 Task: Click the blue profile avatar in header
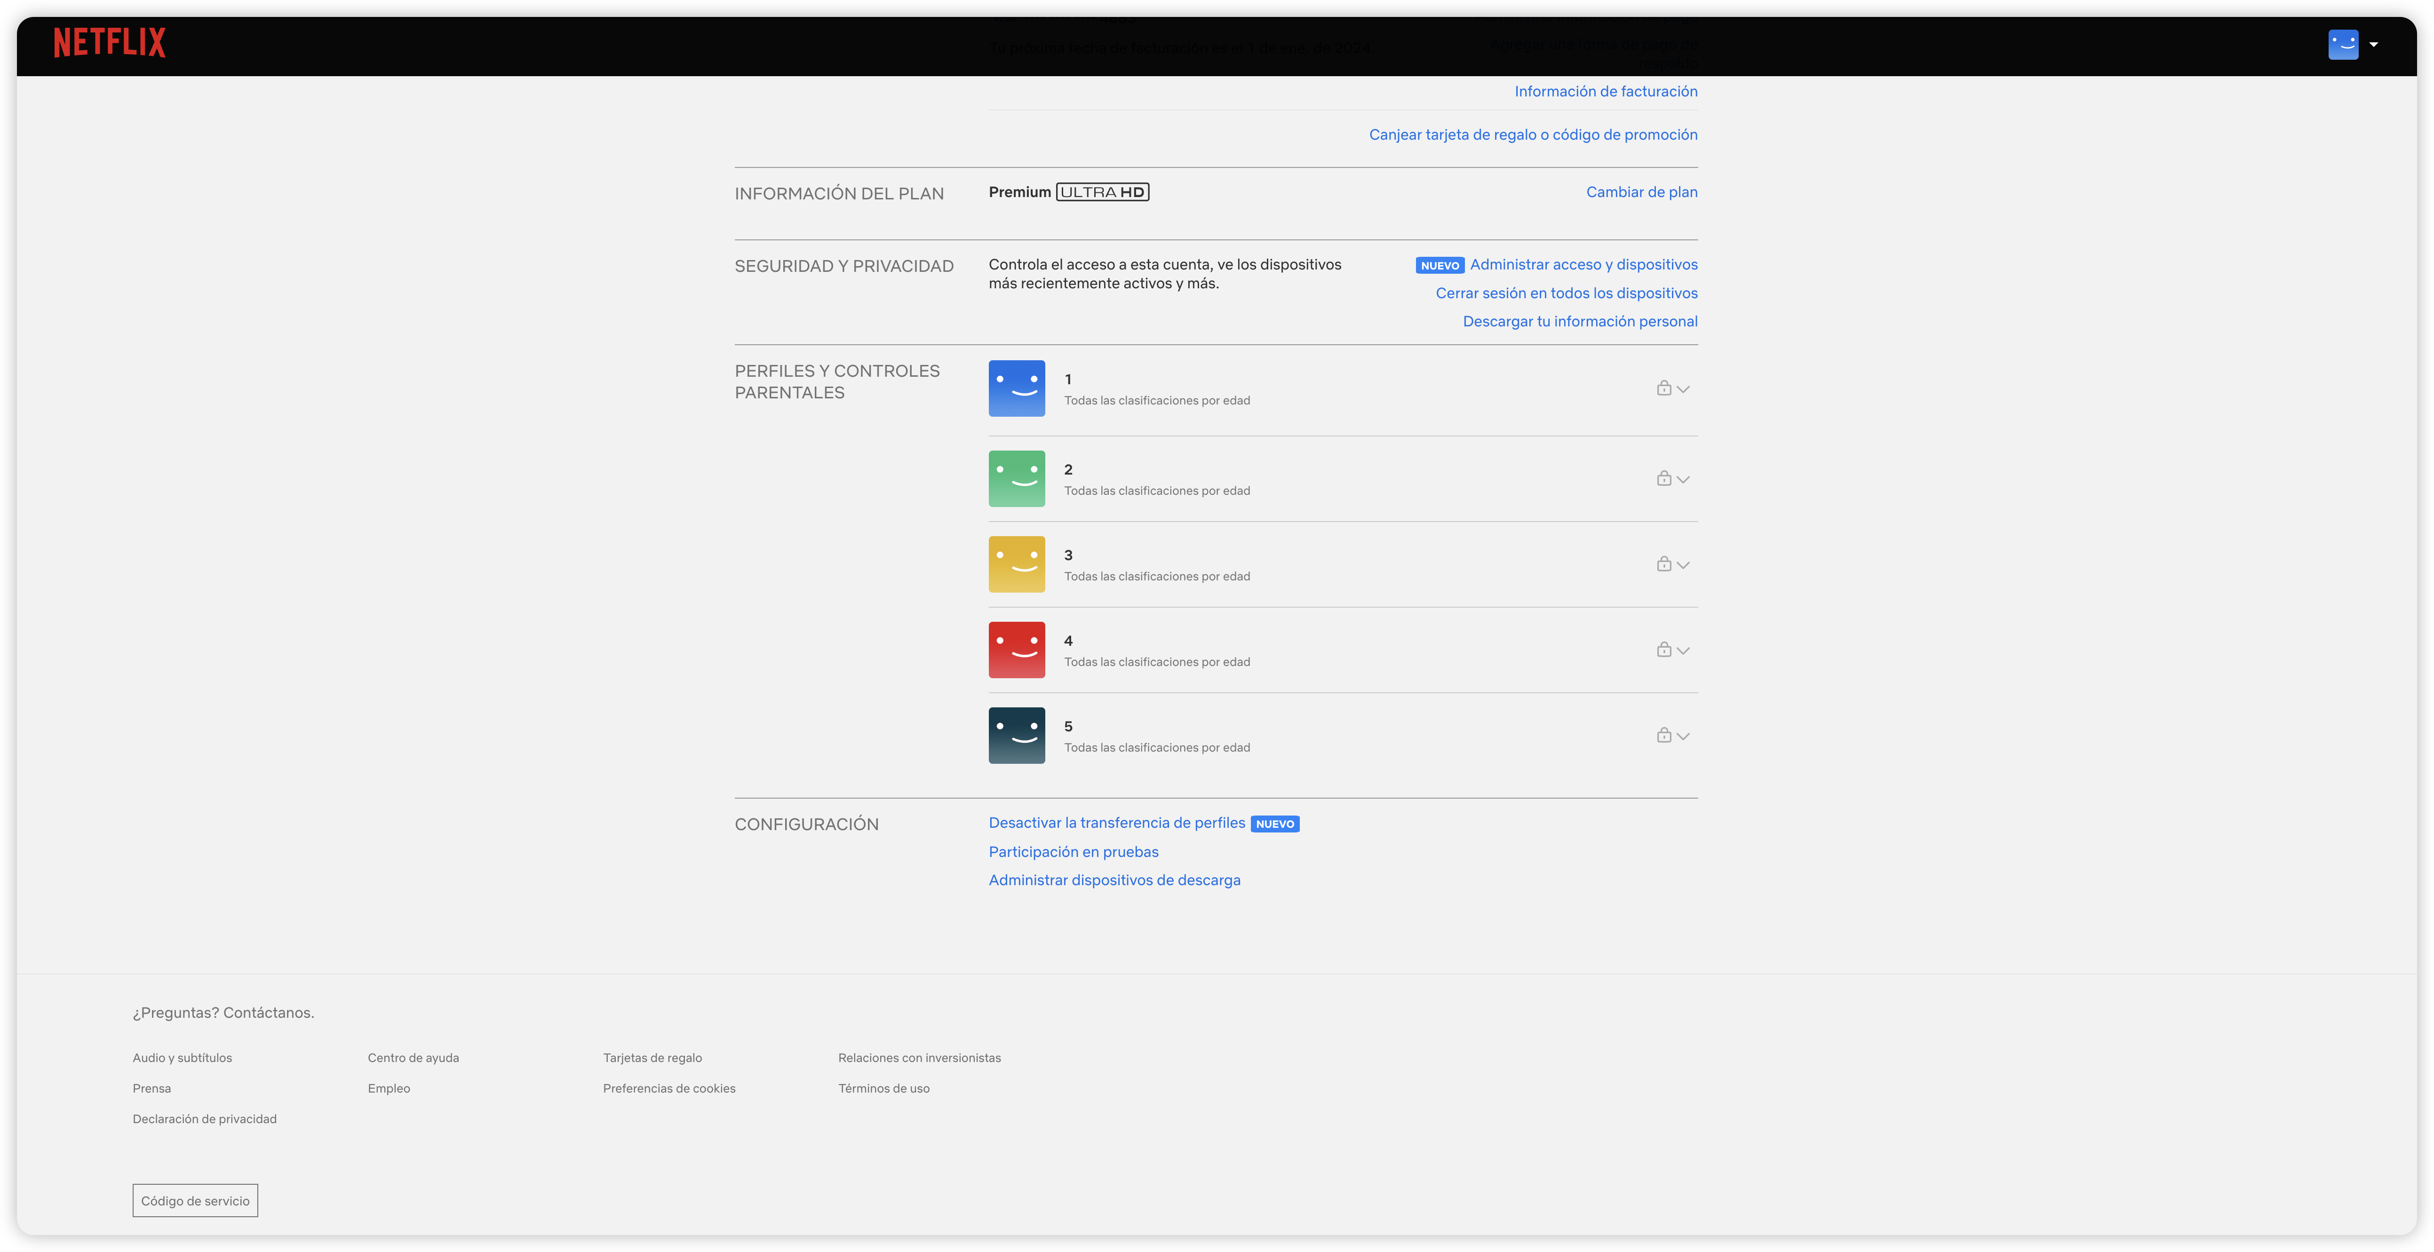(x=2342, y=44)
